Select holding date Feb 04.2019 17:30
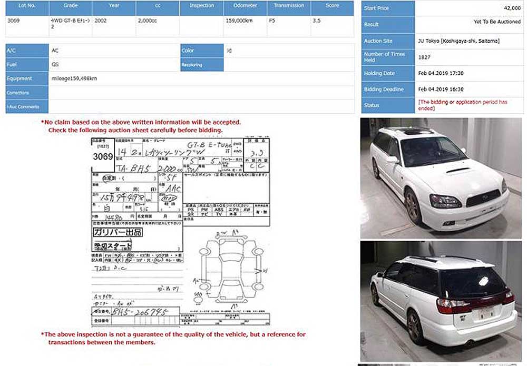The image size is (527, 366). (x=441, y=73)
